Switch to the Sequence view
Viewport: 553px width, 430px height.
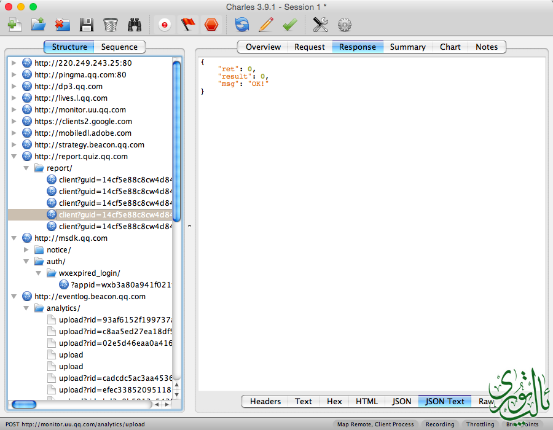tap(120, 47)
